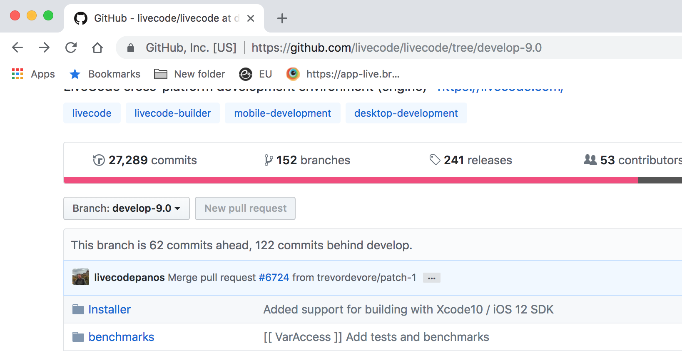Open the EU bookmark
This screenshot has width=682, height=351.
pyautogui.click(x=256, y=74)
